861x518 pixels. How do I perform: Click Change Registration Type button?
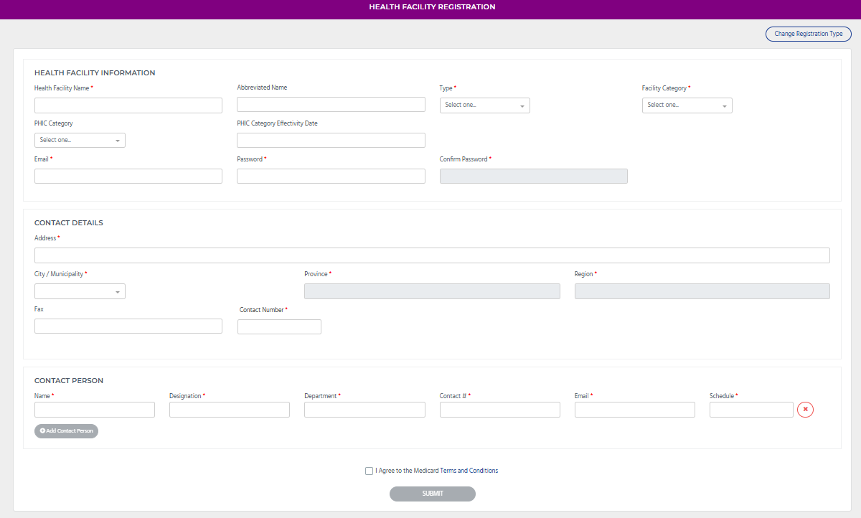click(x=809, y=34)
